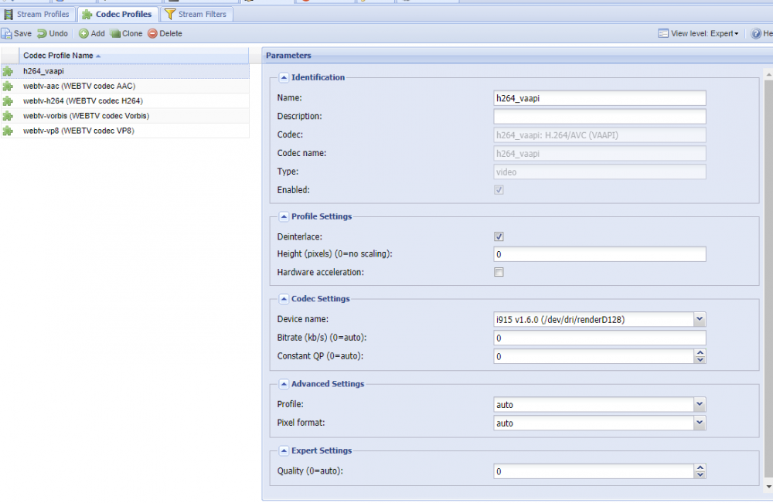773x503 pixels.
Task: Click puzzle icon beside webtv-vp8 row
Action: pyautogui.click(x=8, y=131)
